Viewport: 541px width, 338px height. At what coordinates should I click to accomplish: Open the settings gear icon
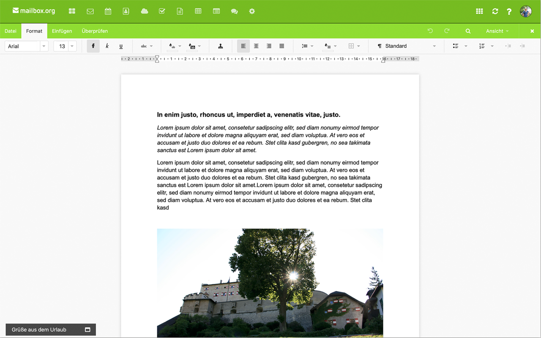252,11
